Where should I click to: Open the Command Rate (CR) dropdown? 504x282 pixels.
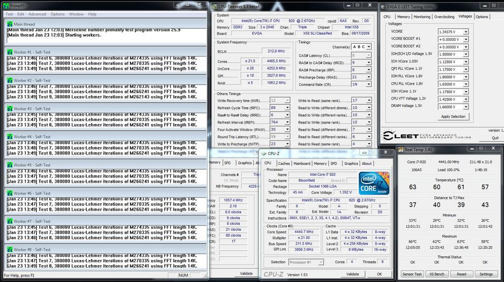pos(369,85)
